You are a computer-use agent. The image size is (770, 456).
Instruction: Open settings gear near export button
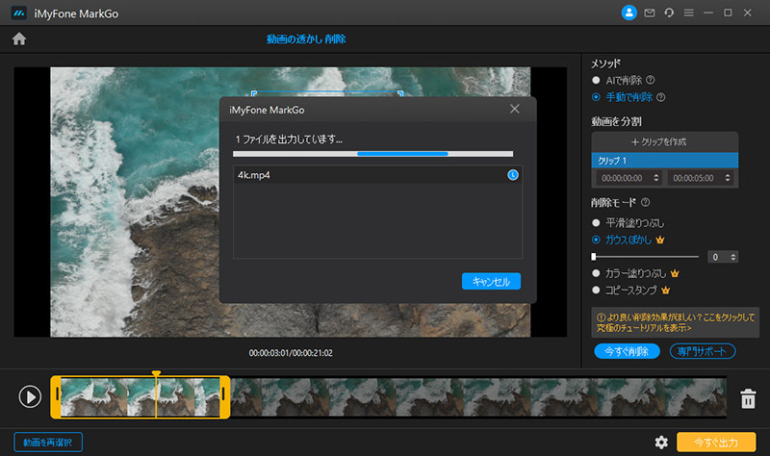pyautogui.click(x=661, y=442)
